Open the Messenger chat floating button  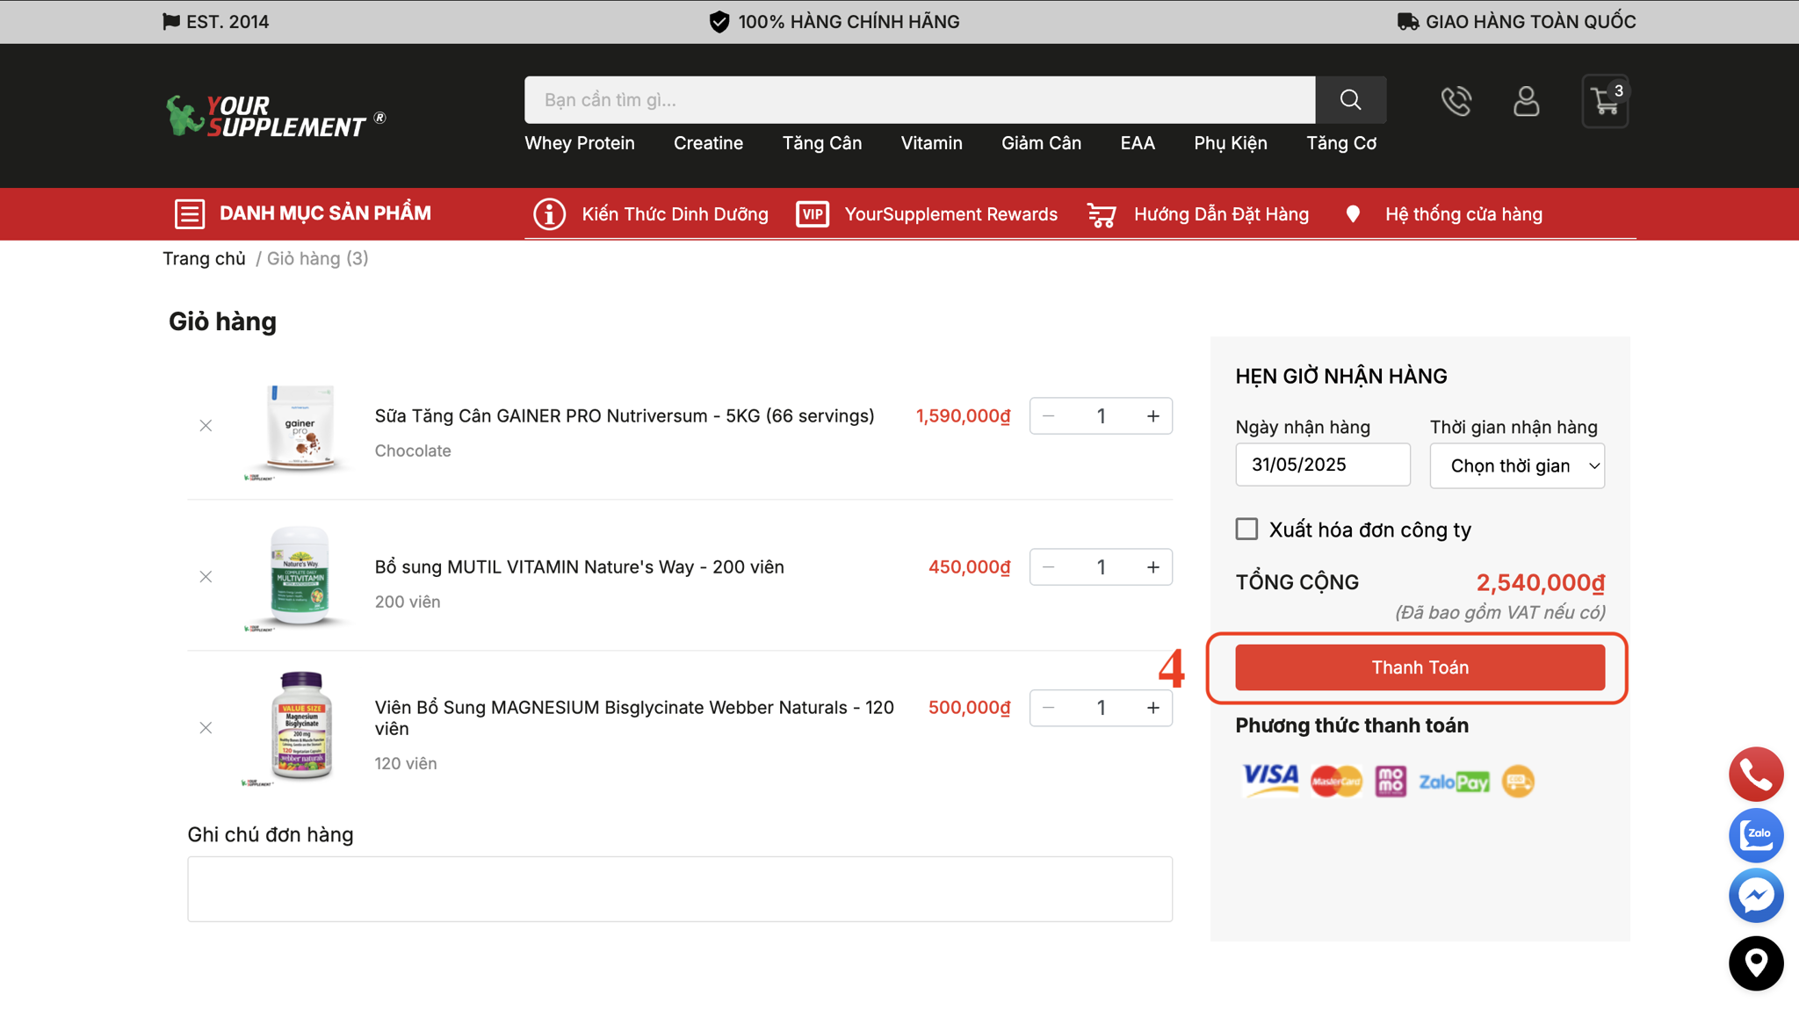pos(1755,896)
